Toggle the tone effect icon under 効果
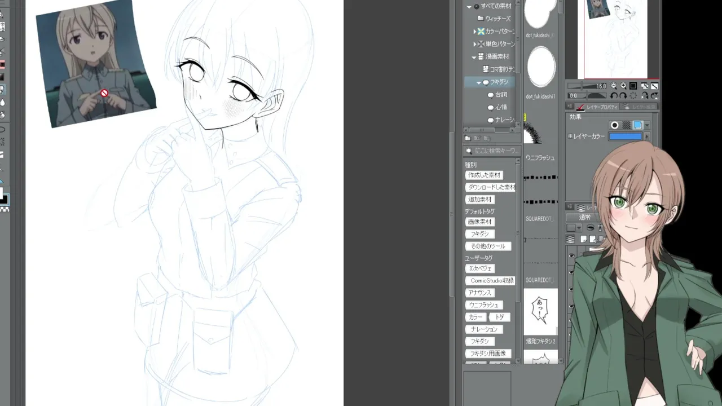Viewport: 722px width, 406px height. click(626, 125)
